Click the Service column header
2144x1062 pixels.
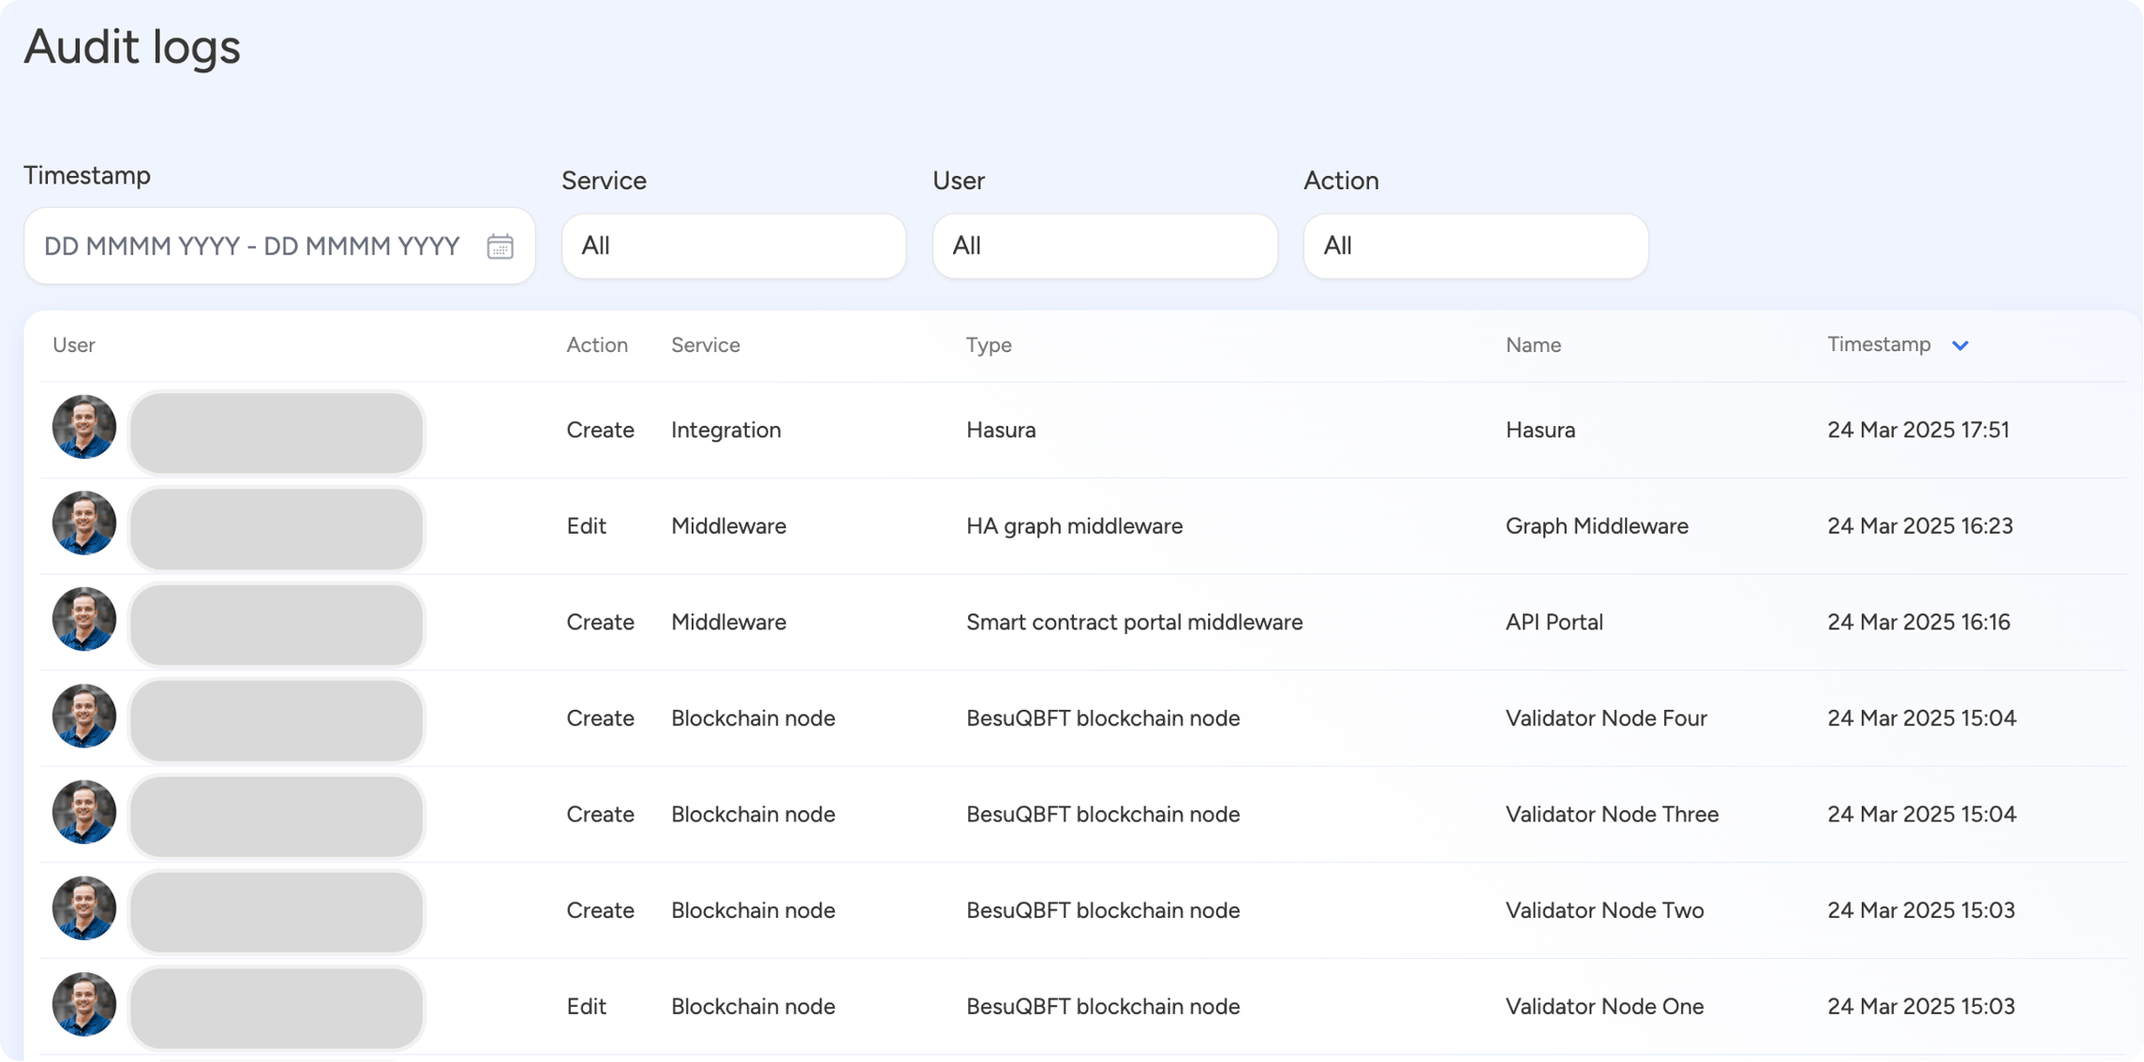705,346
